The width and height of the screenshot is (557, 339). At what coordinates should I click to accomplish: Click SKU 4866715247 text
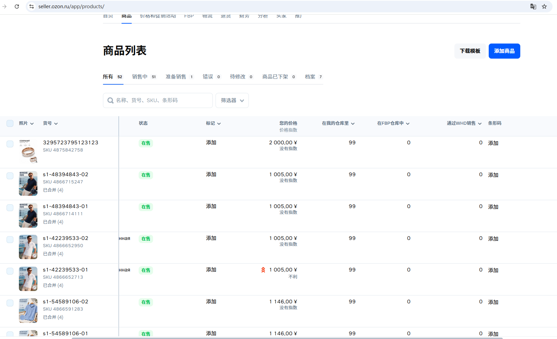click(63, 182)
